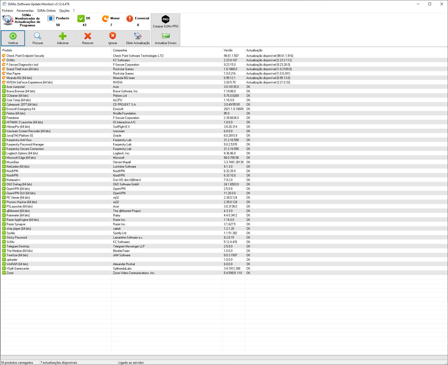
Task: Select the TreeSize (64 bits) row
Action: pos(224,255)
